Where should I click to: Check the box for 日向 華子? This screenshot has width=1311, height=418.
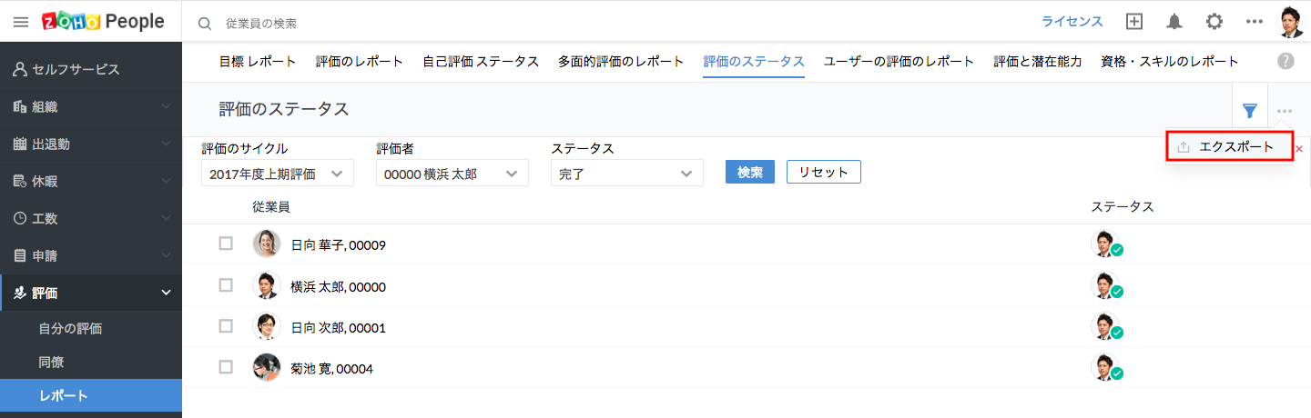226,244
